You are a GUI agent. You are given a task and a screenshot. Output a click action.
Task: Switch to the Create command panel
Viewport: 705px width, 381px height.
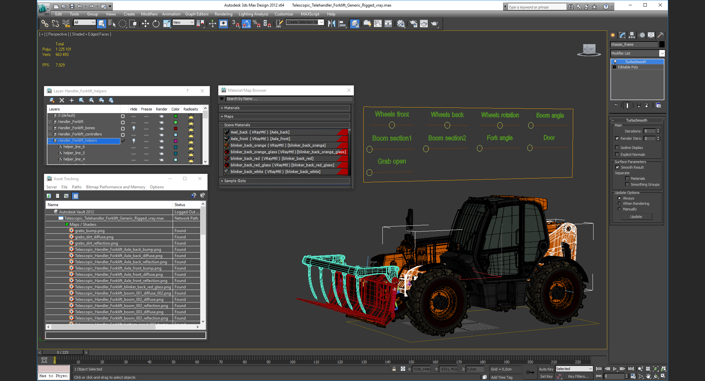(613, 35)
